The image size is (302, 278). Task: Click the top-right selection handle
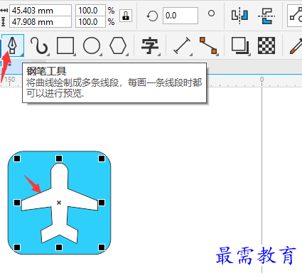102,159
